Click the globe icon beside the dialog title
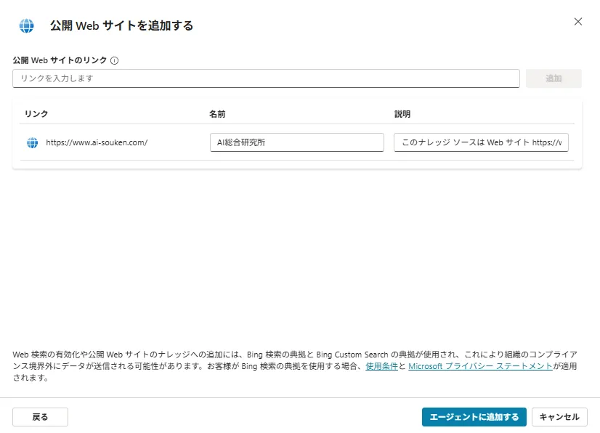Image resolution: width=600 pixels, height=433 pixels. pyautogui.click(x=27, y=24)
